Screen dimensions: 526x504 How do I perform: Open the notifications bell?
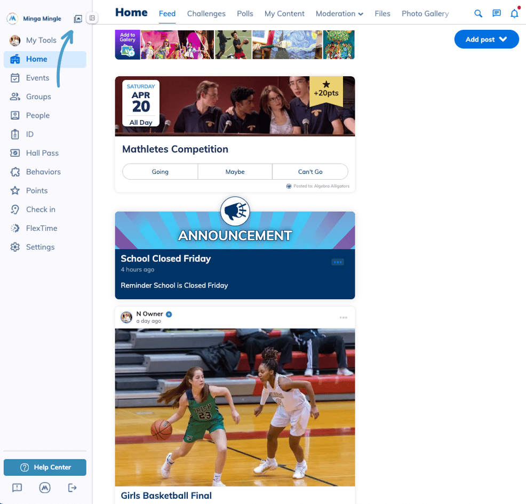click(x=514, y=13)
